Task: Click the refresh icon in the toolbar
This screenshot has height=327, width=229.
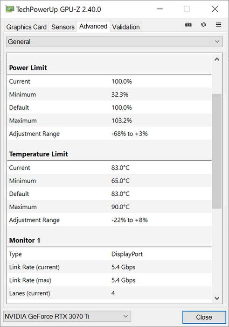Action: [203, 25]
